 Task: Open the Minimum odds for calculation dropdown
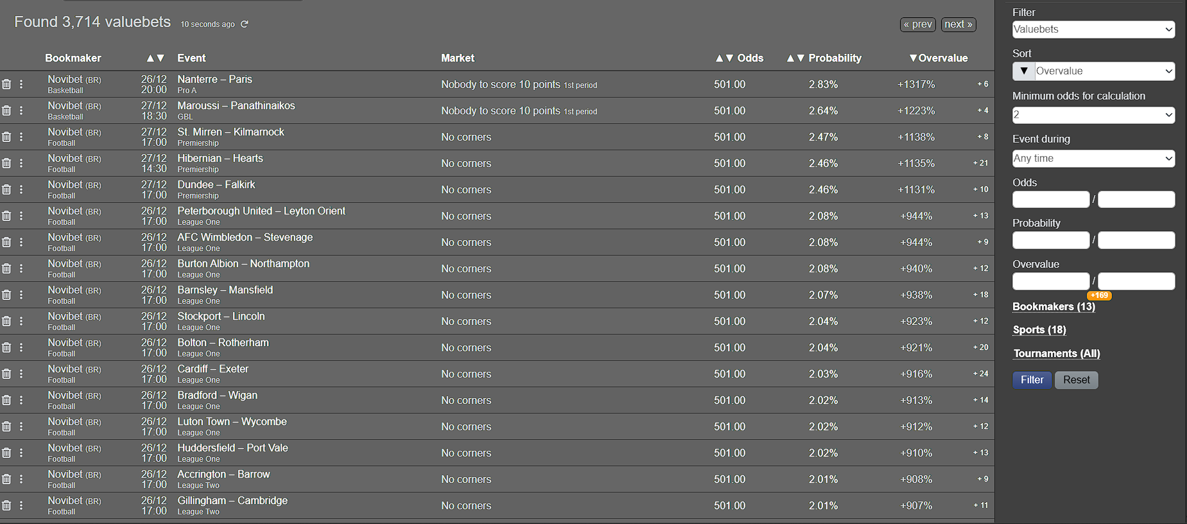pos(1093,115)
